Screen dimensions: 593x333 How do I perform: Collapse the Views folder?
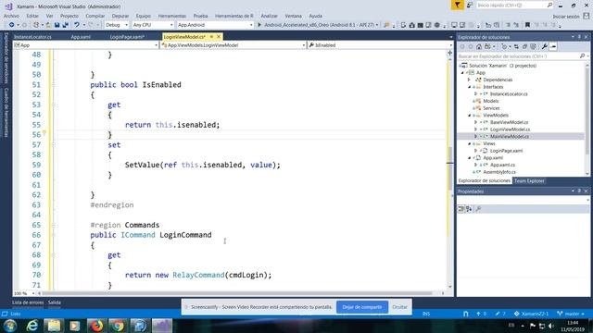[x=470, y=143]
